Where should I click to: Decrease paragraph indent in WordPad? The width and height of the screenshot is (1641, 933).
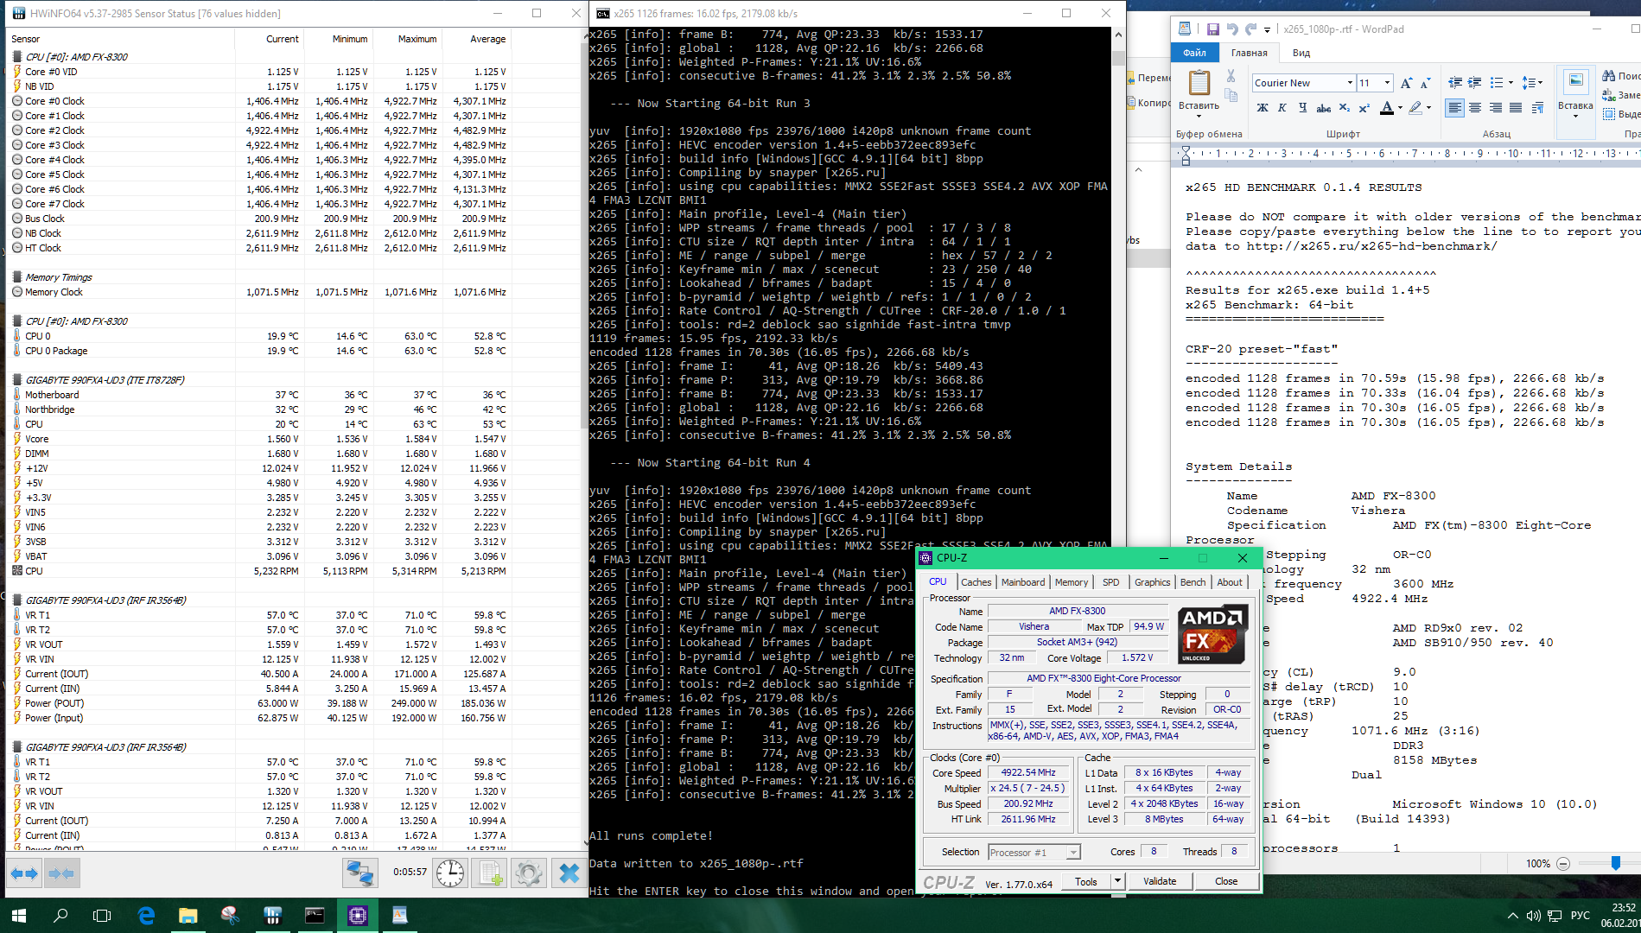(1455, 83)
